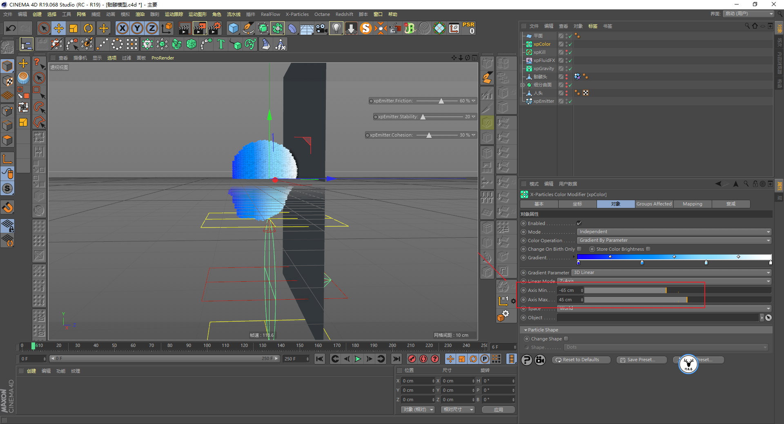Click the Undo arrow icon

11,28
